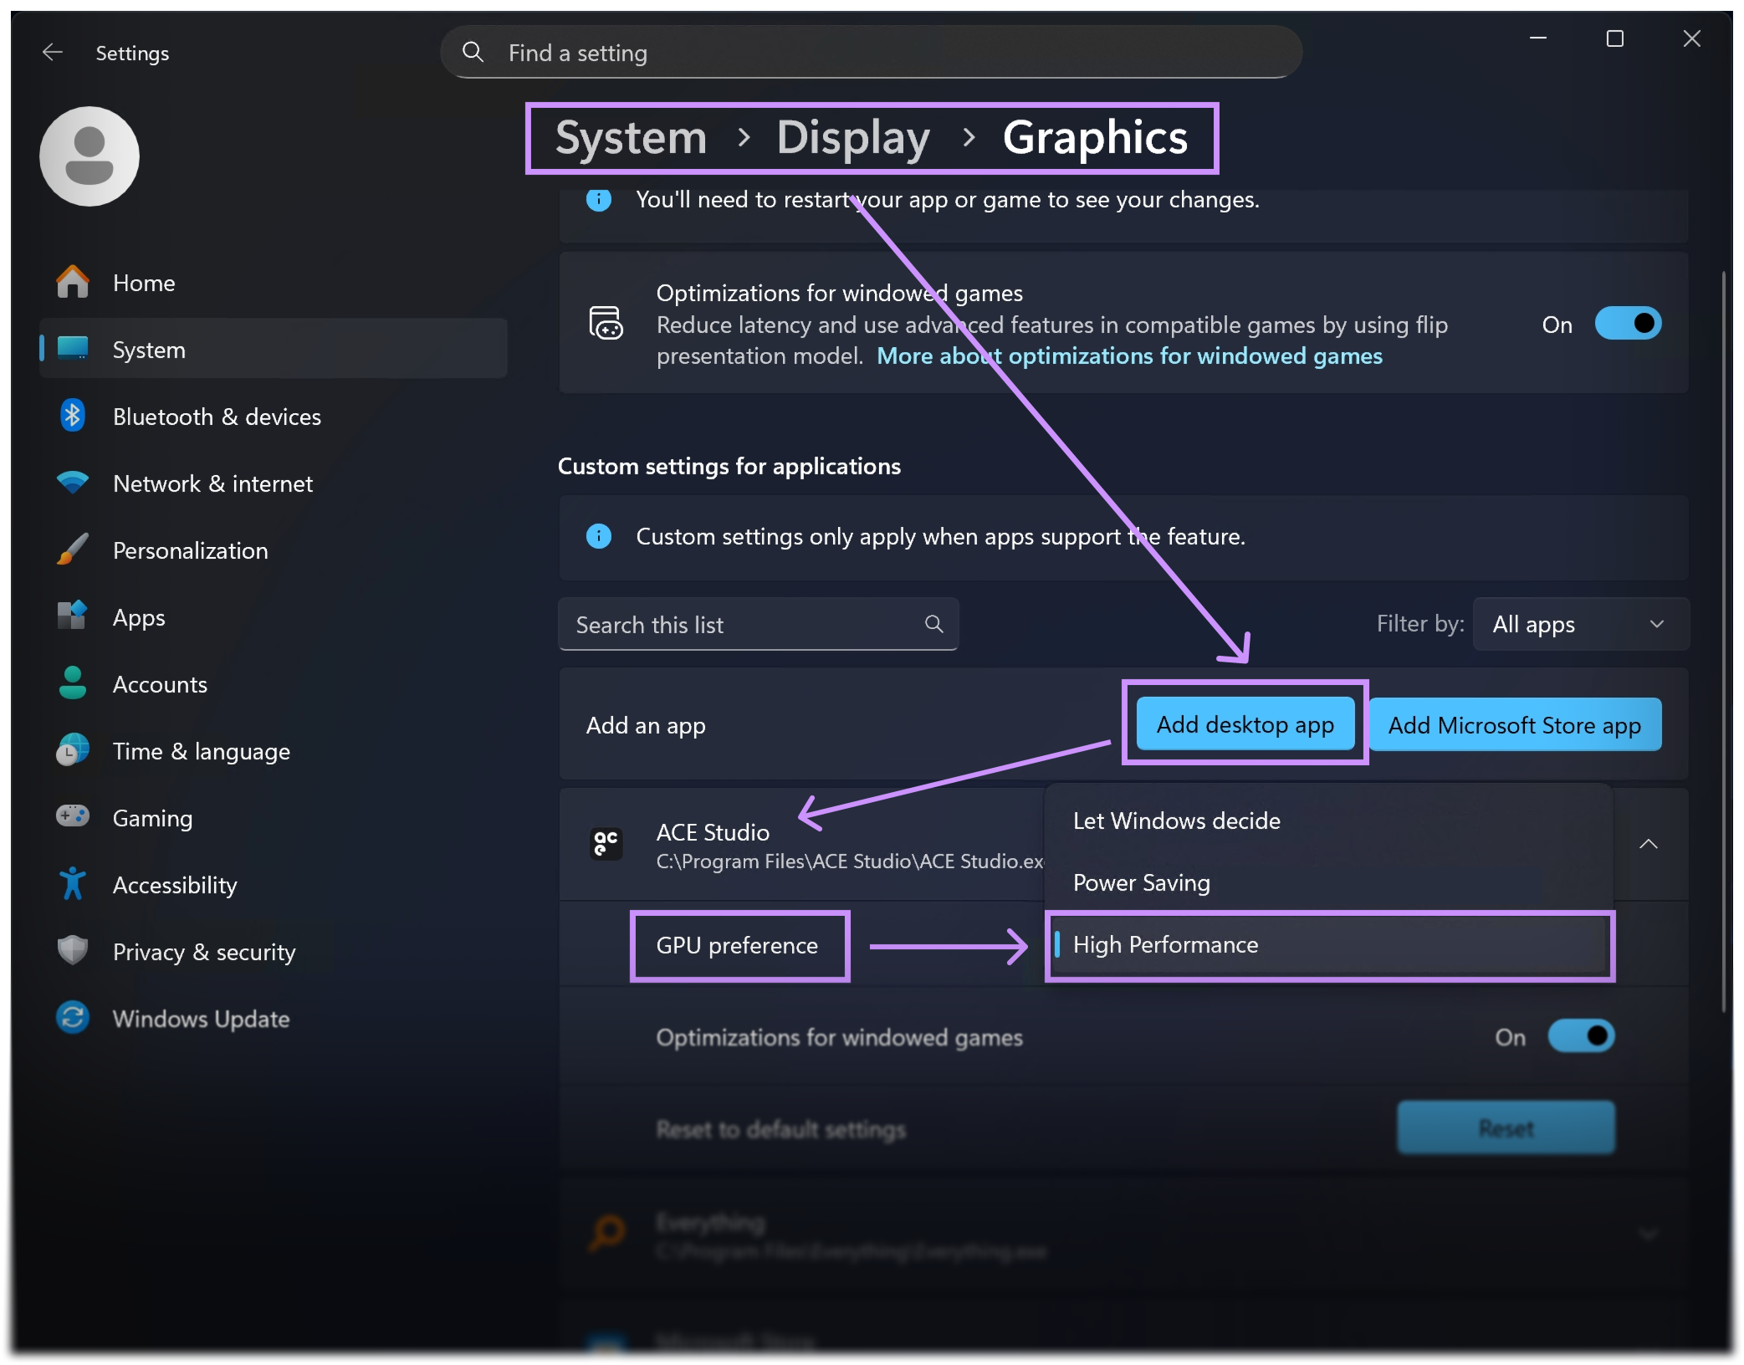The height and width of the screenshot is (1365, 1744).
Task: Click Add desktop app button
Action: pos(1245,724)
